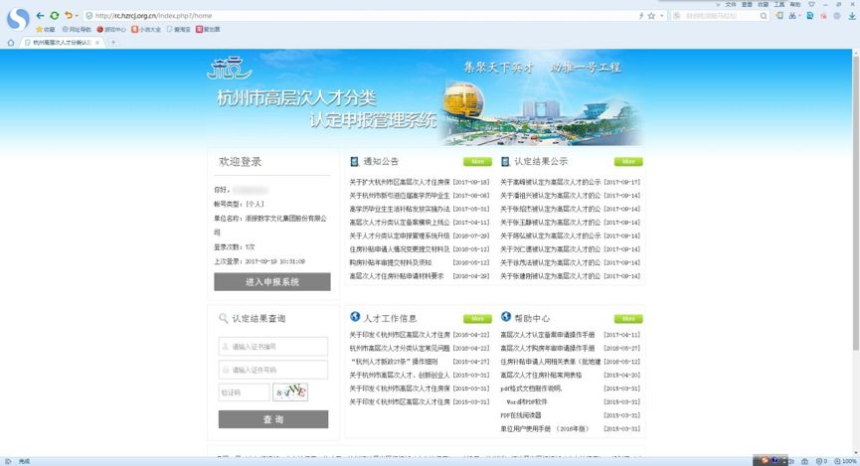This screenshot has height=466, width=860.
Task: Click the orange undo/restore page icon
Action: coord(68,15)
